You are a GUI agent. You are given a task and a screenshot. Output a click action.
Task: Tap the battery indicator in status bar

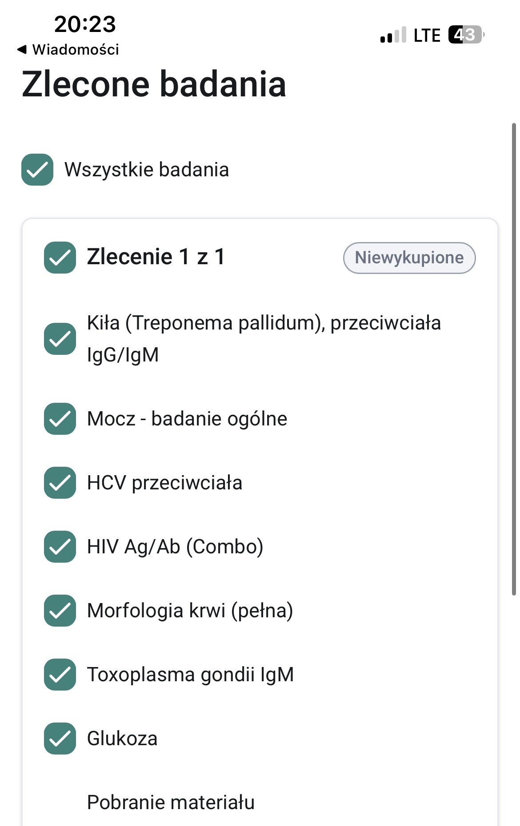(x=466, y=35)
